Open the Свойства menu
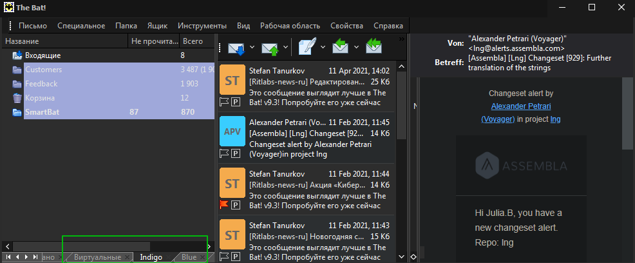This screenshot has width=635, height=263. pyautogui.click(x=346, y=26)
